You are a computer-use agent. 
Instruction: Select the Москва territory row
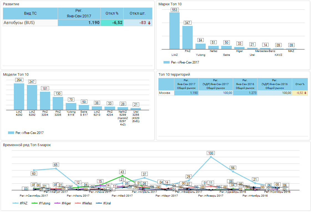[166, 93]
